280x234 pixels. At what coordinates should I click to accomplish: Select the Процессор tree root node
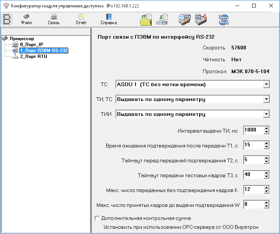(x=22, y=39)
